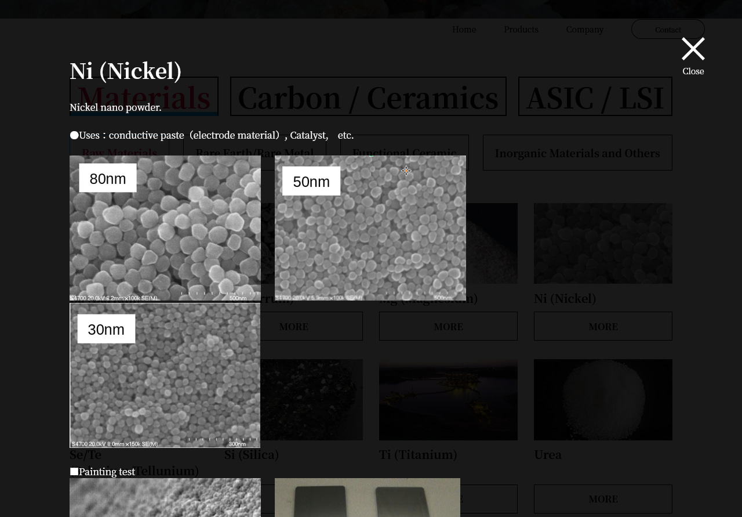Click MORE button under Urea

click(x=603, y=499)
